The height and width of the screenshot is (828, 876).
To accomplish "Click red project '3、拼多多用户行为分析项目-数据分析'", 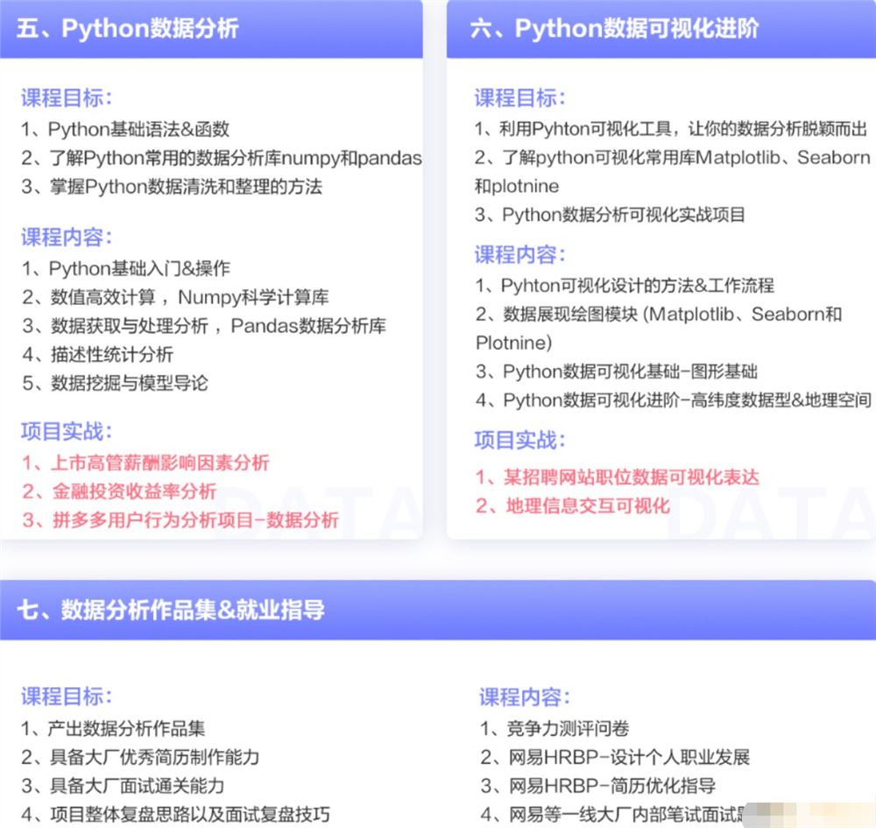I will 180,520.
